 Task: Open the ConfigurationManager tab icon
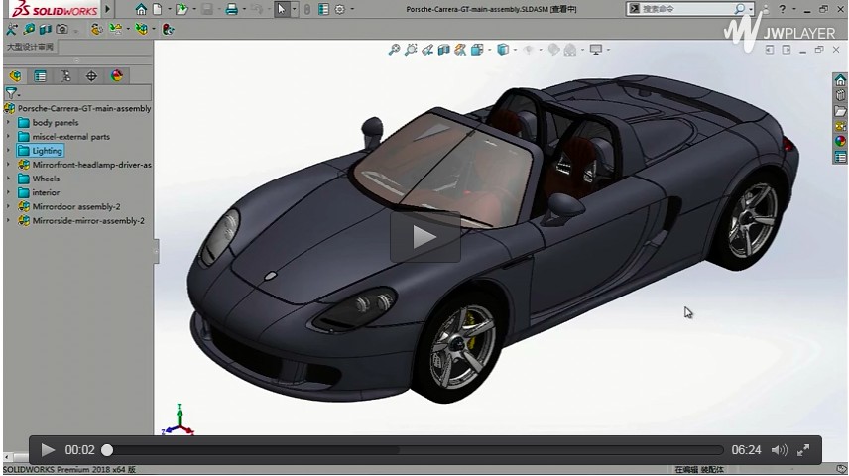65,75
